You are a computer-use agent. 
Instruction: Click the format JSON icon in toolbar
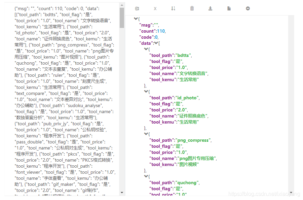point(137,8)
